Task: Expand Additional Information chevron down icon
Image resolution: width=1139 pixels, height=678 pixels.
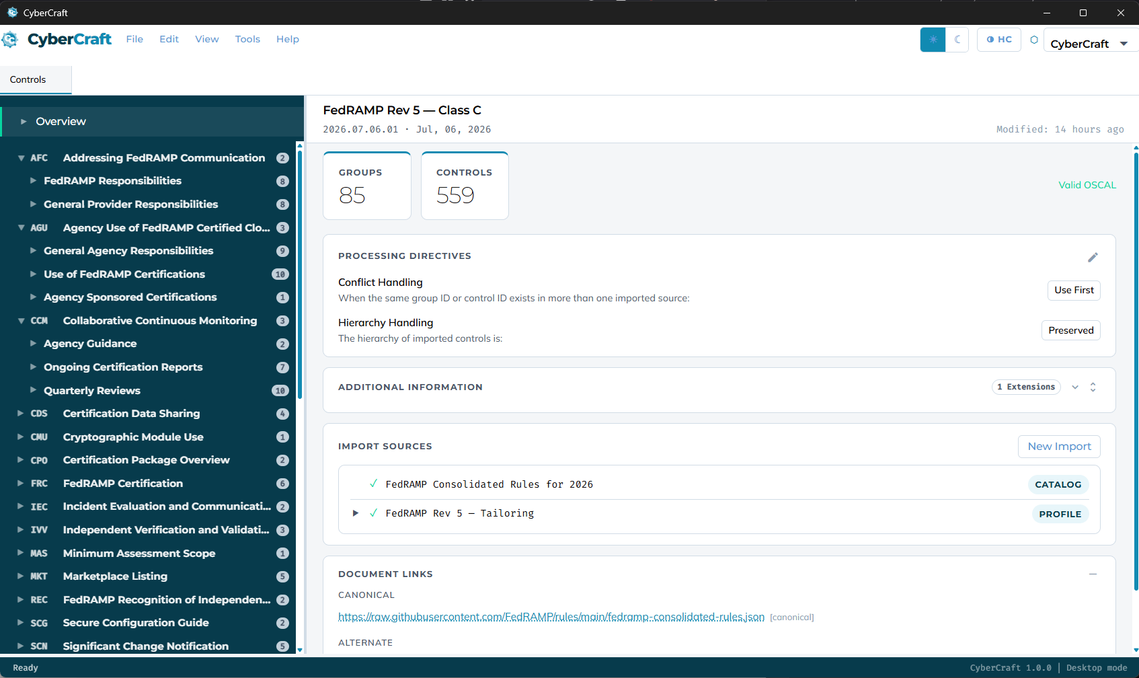Action: [x=1075, y=387]
